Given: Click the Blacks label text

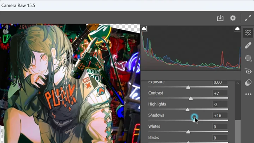Looking at the screenshot, I should pos(154,137).
